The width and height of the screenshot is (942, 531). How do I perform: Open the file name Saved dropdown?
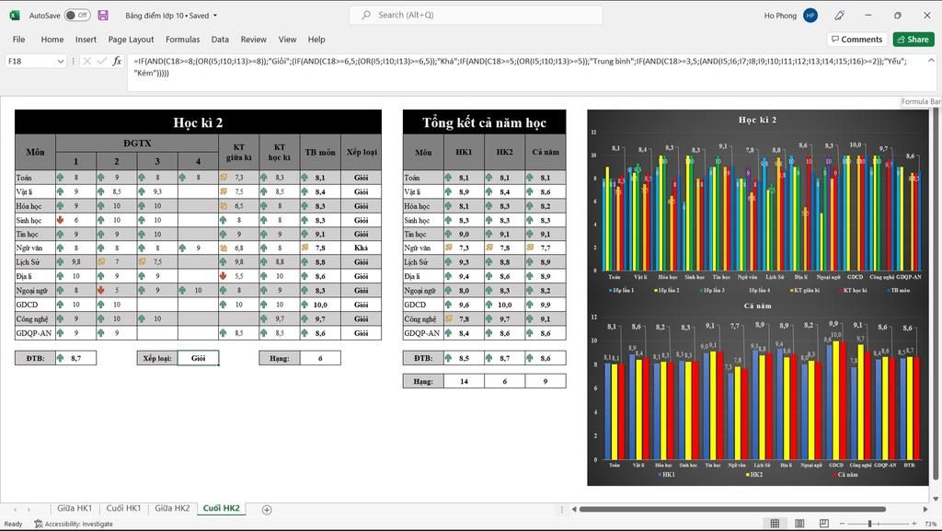point(215,16)
